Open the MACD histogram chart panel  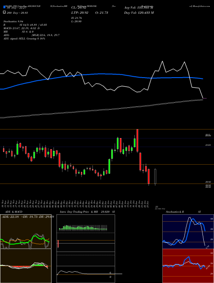pos(26,266)
